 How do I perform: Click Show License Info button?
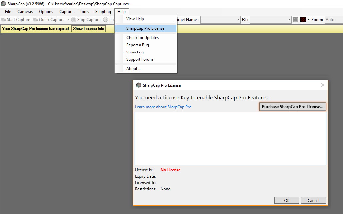[88, 29]
